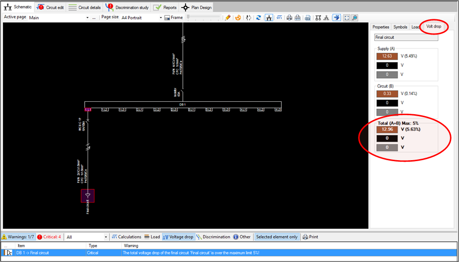Click the Total (A+B) 12.96 V value box

point(387,129)
